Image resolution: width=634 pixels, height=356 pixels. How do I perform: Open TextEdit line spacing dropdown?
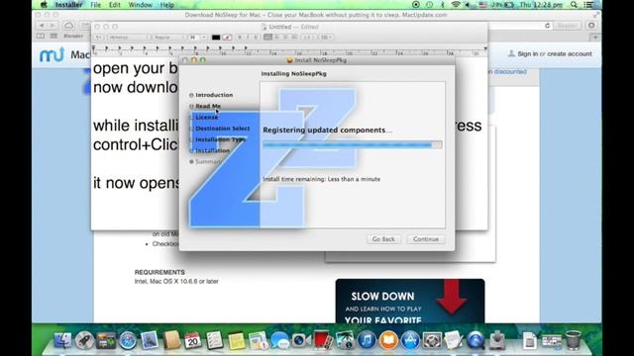click(308, 38)
